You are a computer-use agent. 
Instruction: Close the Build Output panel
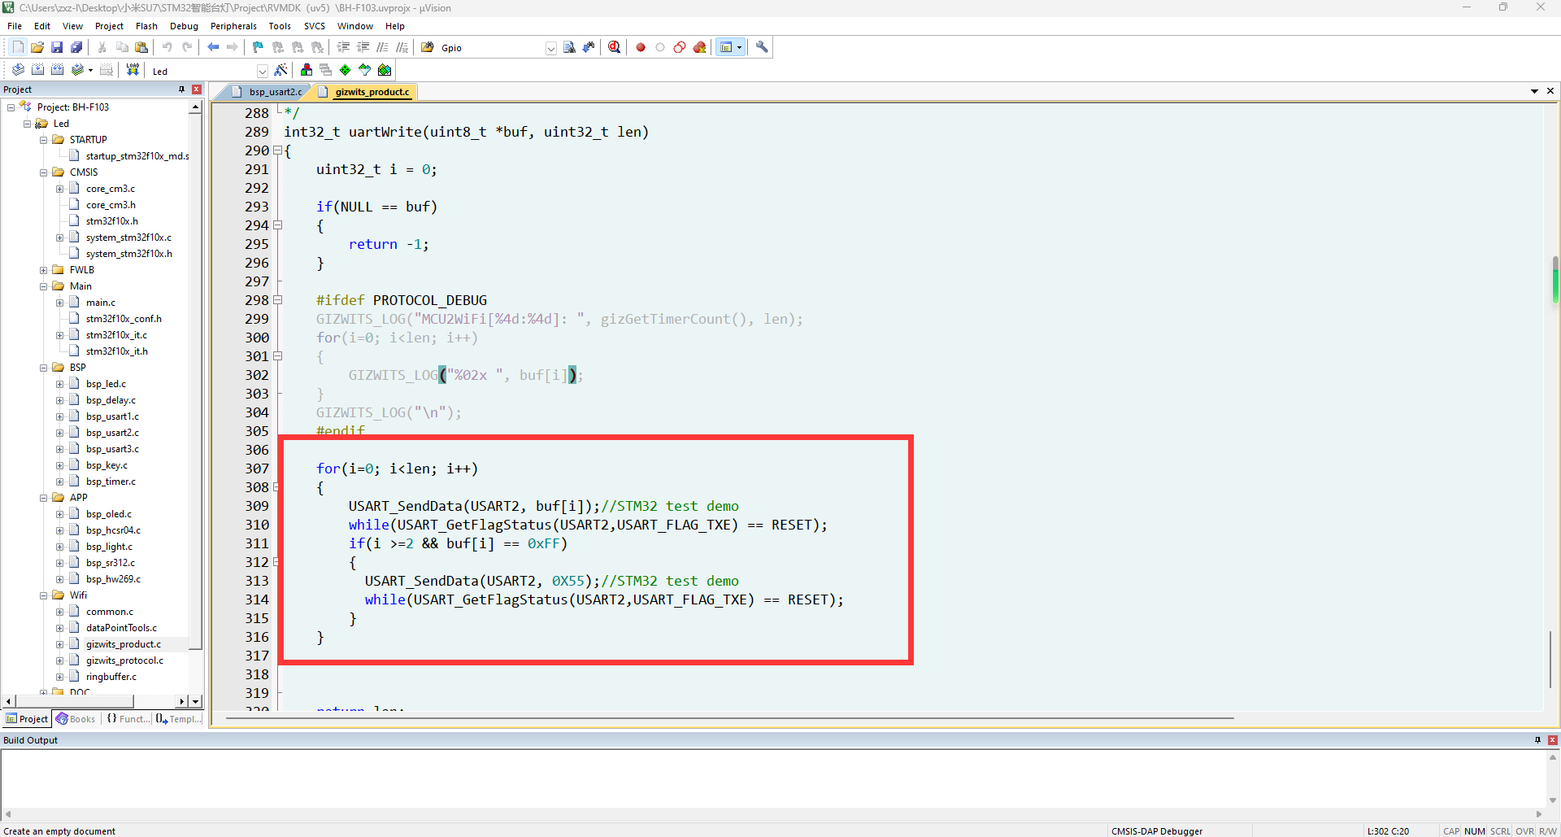(1552, 740)
